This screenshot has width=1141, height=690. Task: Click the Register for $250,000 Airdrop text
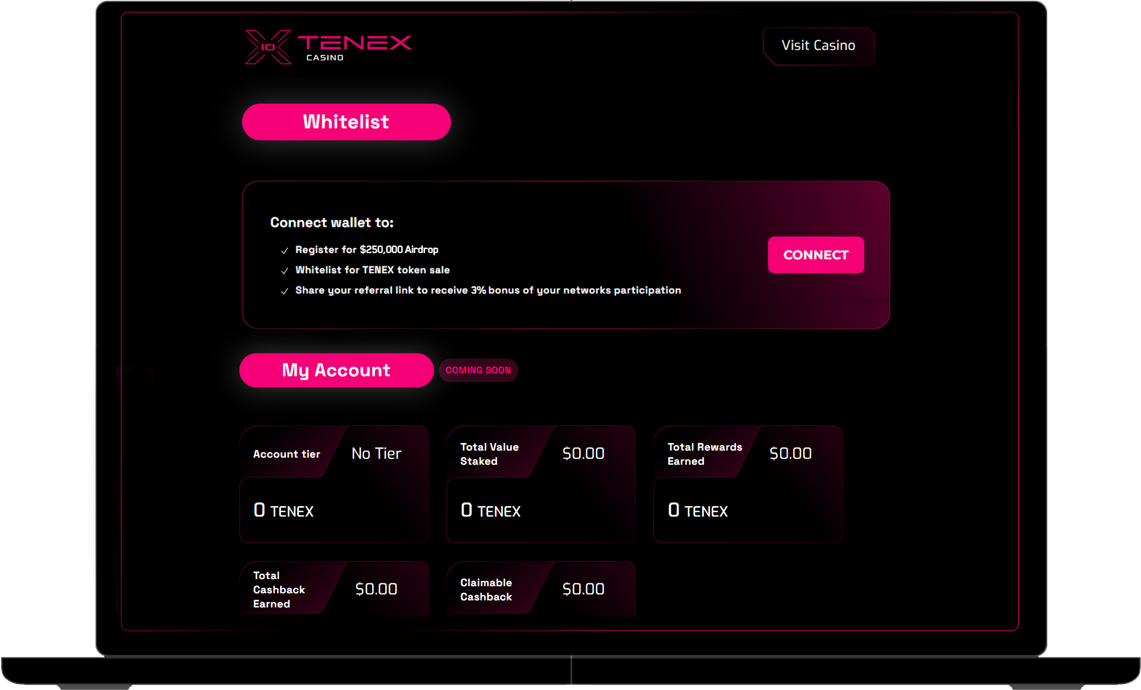pos(366,249)
